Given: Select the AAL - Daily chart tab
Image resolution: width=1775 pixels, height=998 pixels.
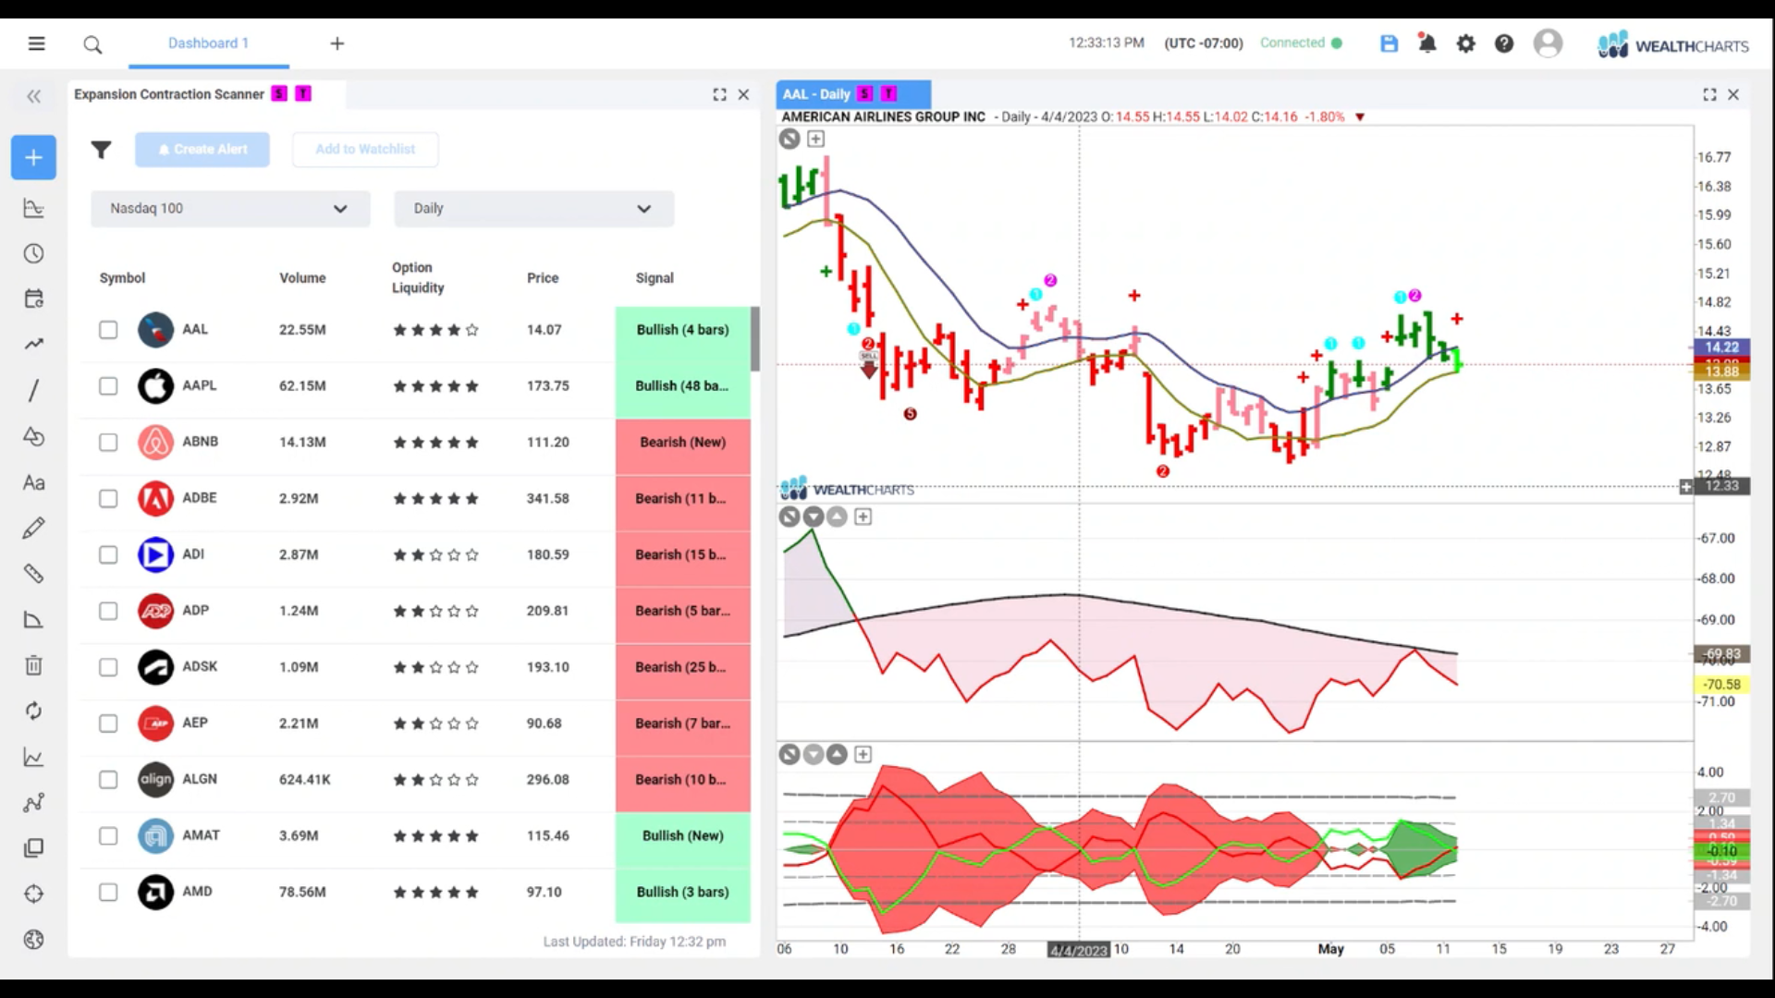Looking at the screenshot, I should [853, 94].
